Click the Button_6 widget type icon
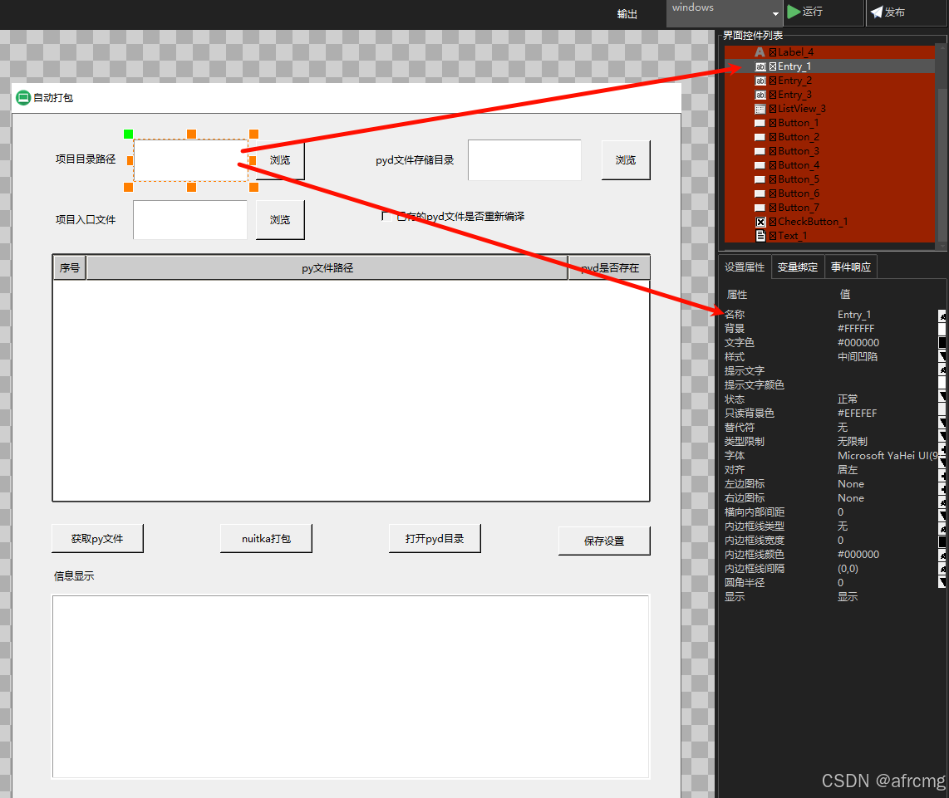 click(x=760, y=193)
